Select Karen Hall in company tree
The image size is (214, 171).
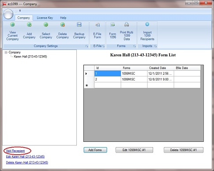[x=30, y=57]
